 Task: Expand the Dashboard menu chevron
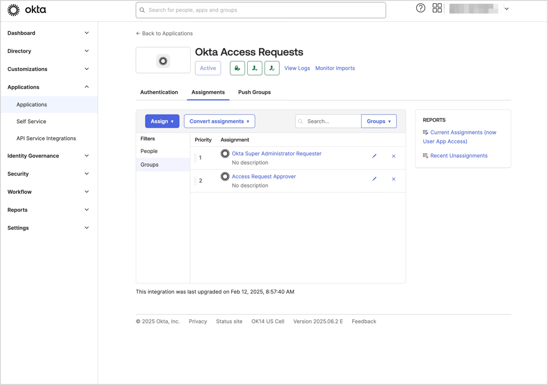(x=87, y=33)
